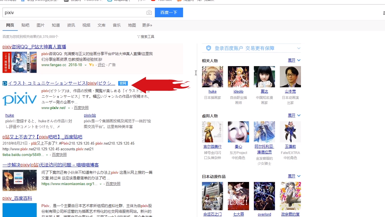385x217 pixels.
Task: Open the 吉尔伽美什 name link
Action: click(212, 147)
